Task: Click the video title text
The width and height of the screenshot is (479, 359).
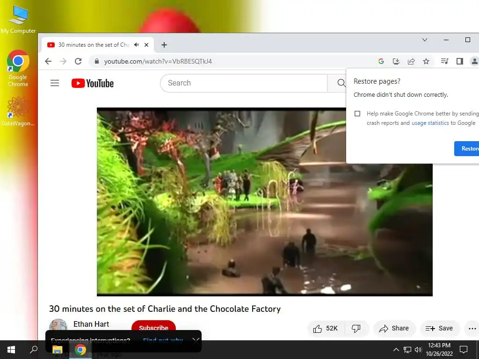Action: [165, 309]
